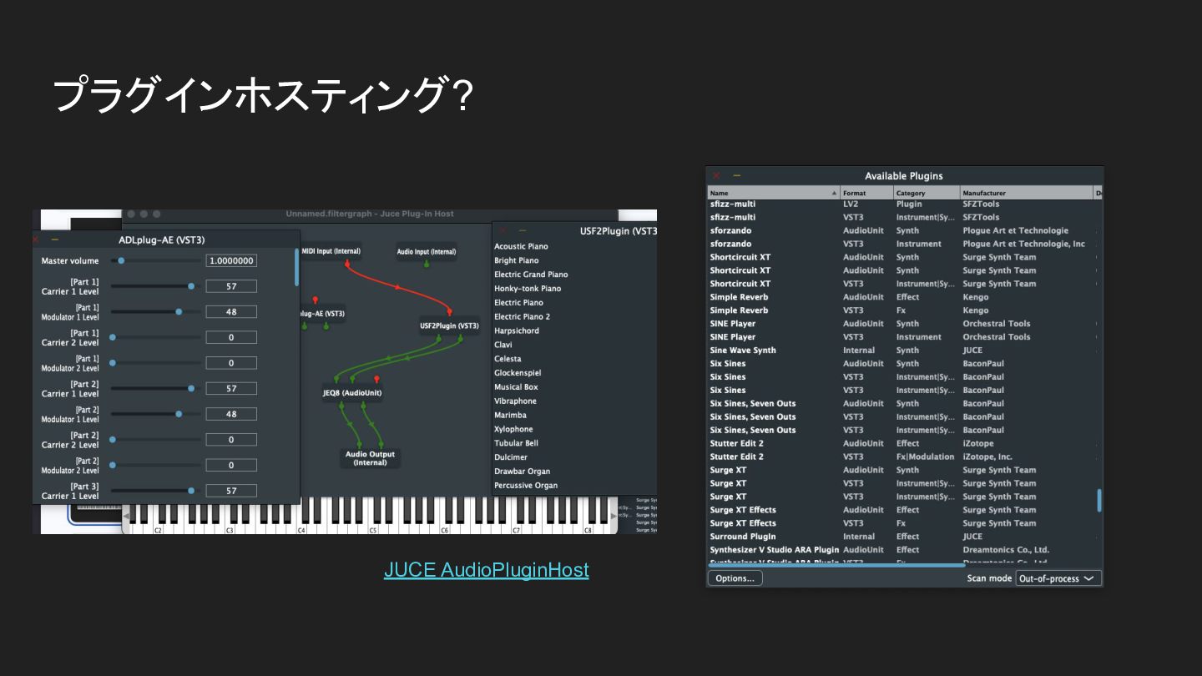Sort plugins by the Manufacturer column header
The width and height of the screenshot is (1202, 676).
point(1028,193)
